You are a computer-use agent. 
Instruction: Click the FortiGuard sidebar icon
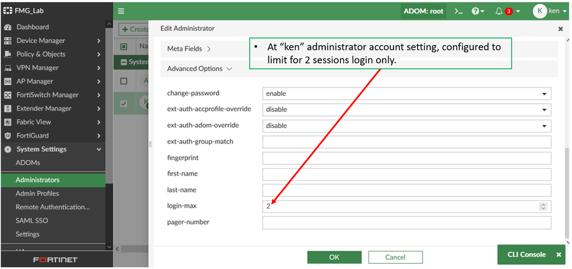click(8, 136)
